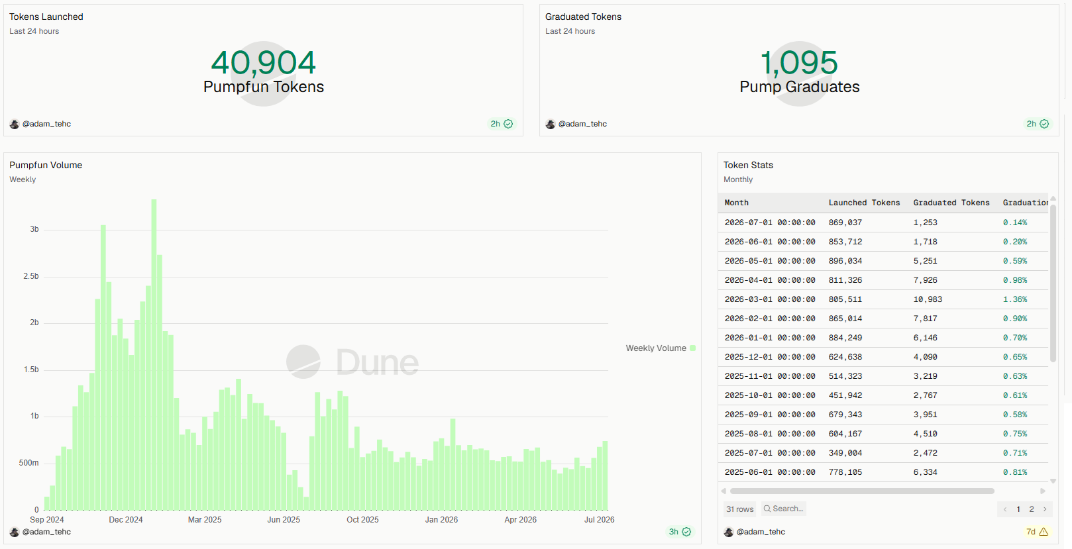Click 869,037 launched tokens cell
Viewport: 1072px width, 549px height.
pos(845,223)
